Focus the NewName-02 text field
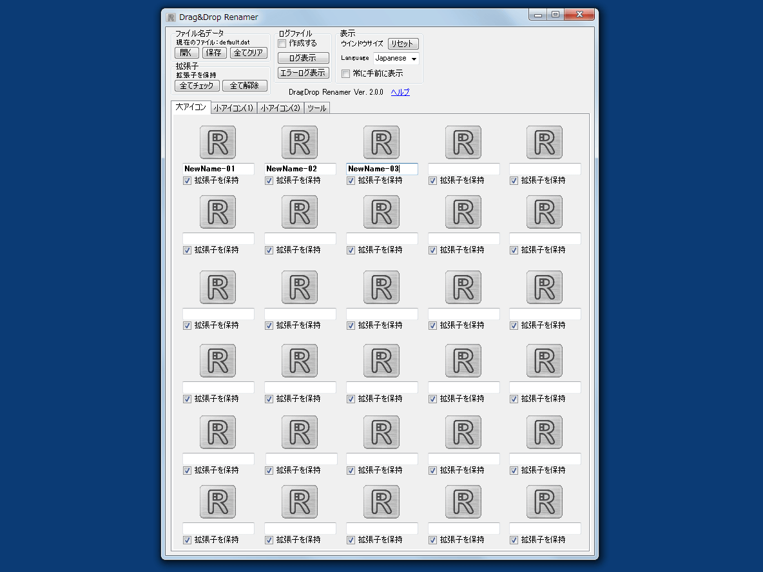Screen dimensions: 763x572 [x=300, y=169]
